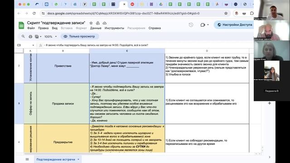This screenshot has width=290, height=163.
Task: Click the Людмила В participant tile
Action: coord(271,91)
